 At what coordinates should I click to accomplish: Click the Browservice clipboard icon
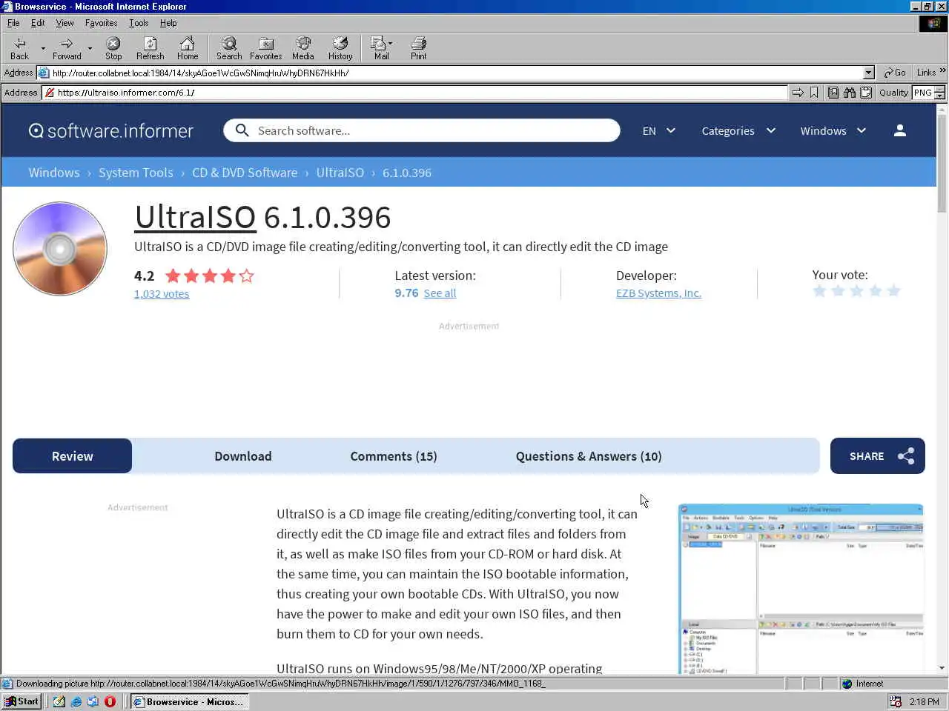(x=866, y=93)
